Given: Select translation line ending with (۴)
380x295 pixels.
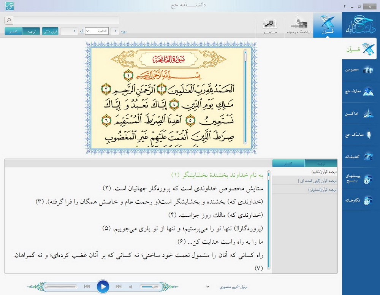Looking at the screenshot, I should point(216,215).
